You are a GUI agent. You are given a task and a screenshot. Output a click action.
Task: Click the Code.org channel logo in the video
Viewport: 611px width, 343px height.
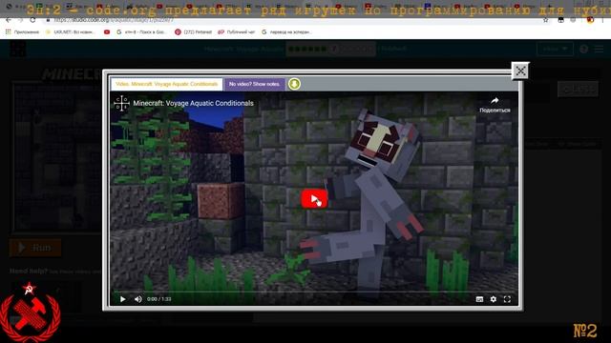click(x=121, y=103)
